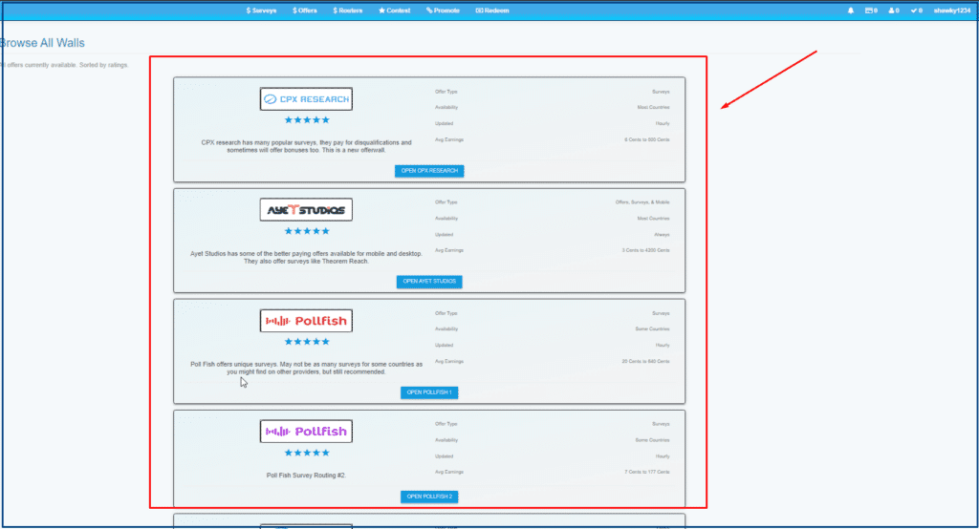Click the Open Pollfish 1 button

pyautogui.click(x=429, y=392)
